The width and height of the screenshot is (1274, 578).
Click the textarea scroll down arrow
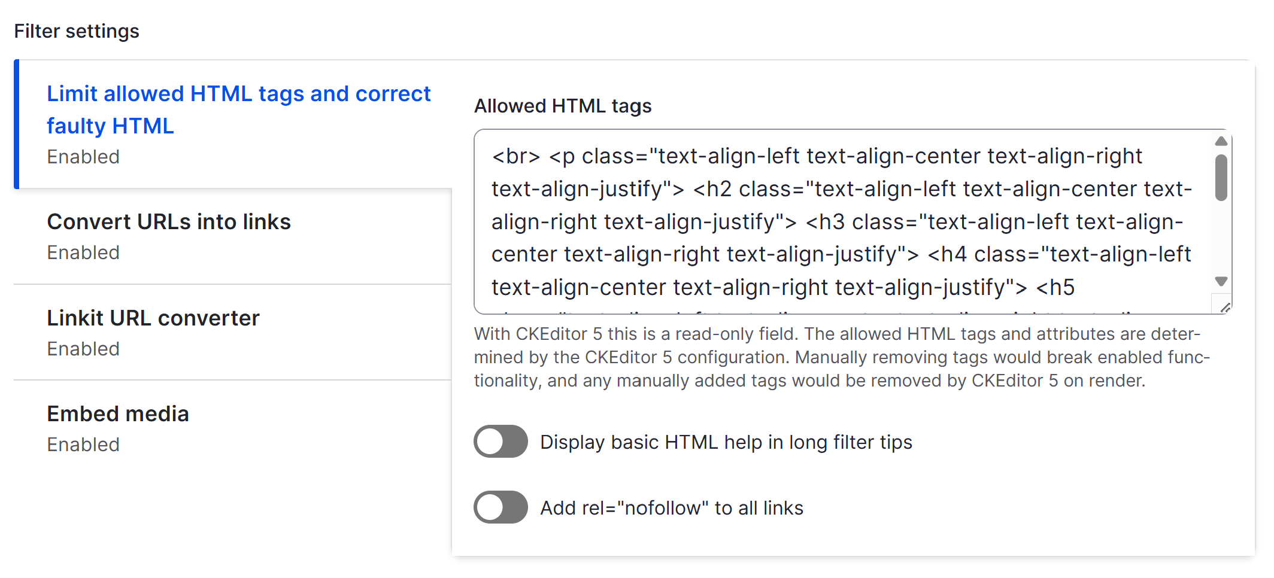coord(1221,281)
